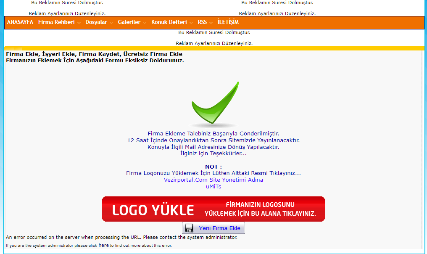Expand the Dosyalar dropdown arrow

click(x=112, y=23)
